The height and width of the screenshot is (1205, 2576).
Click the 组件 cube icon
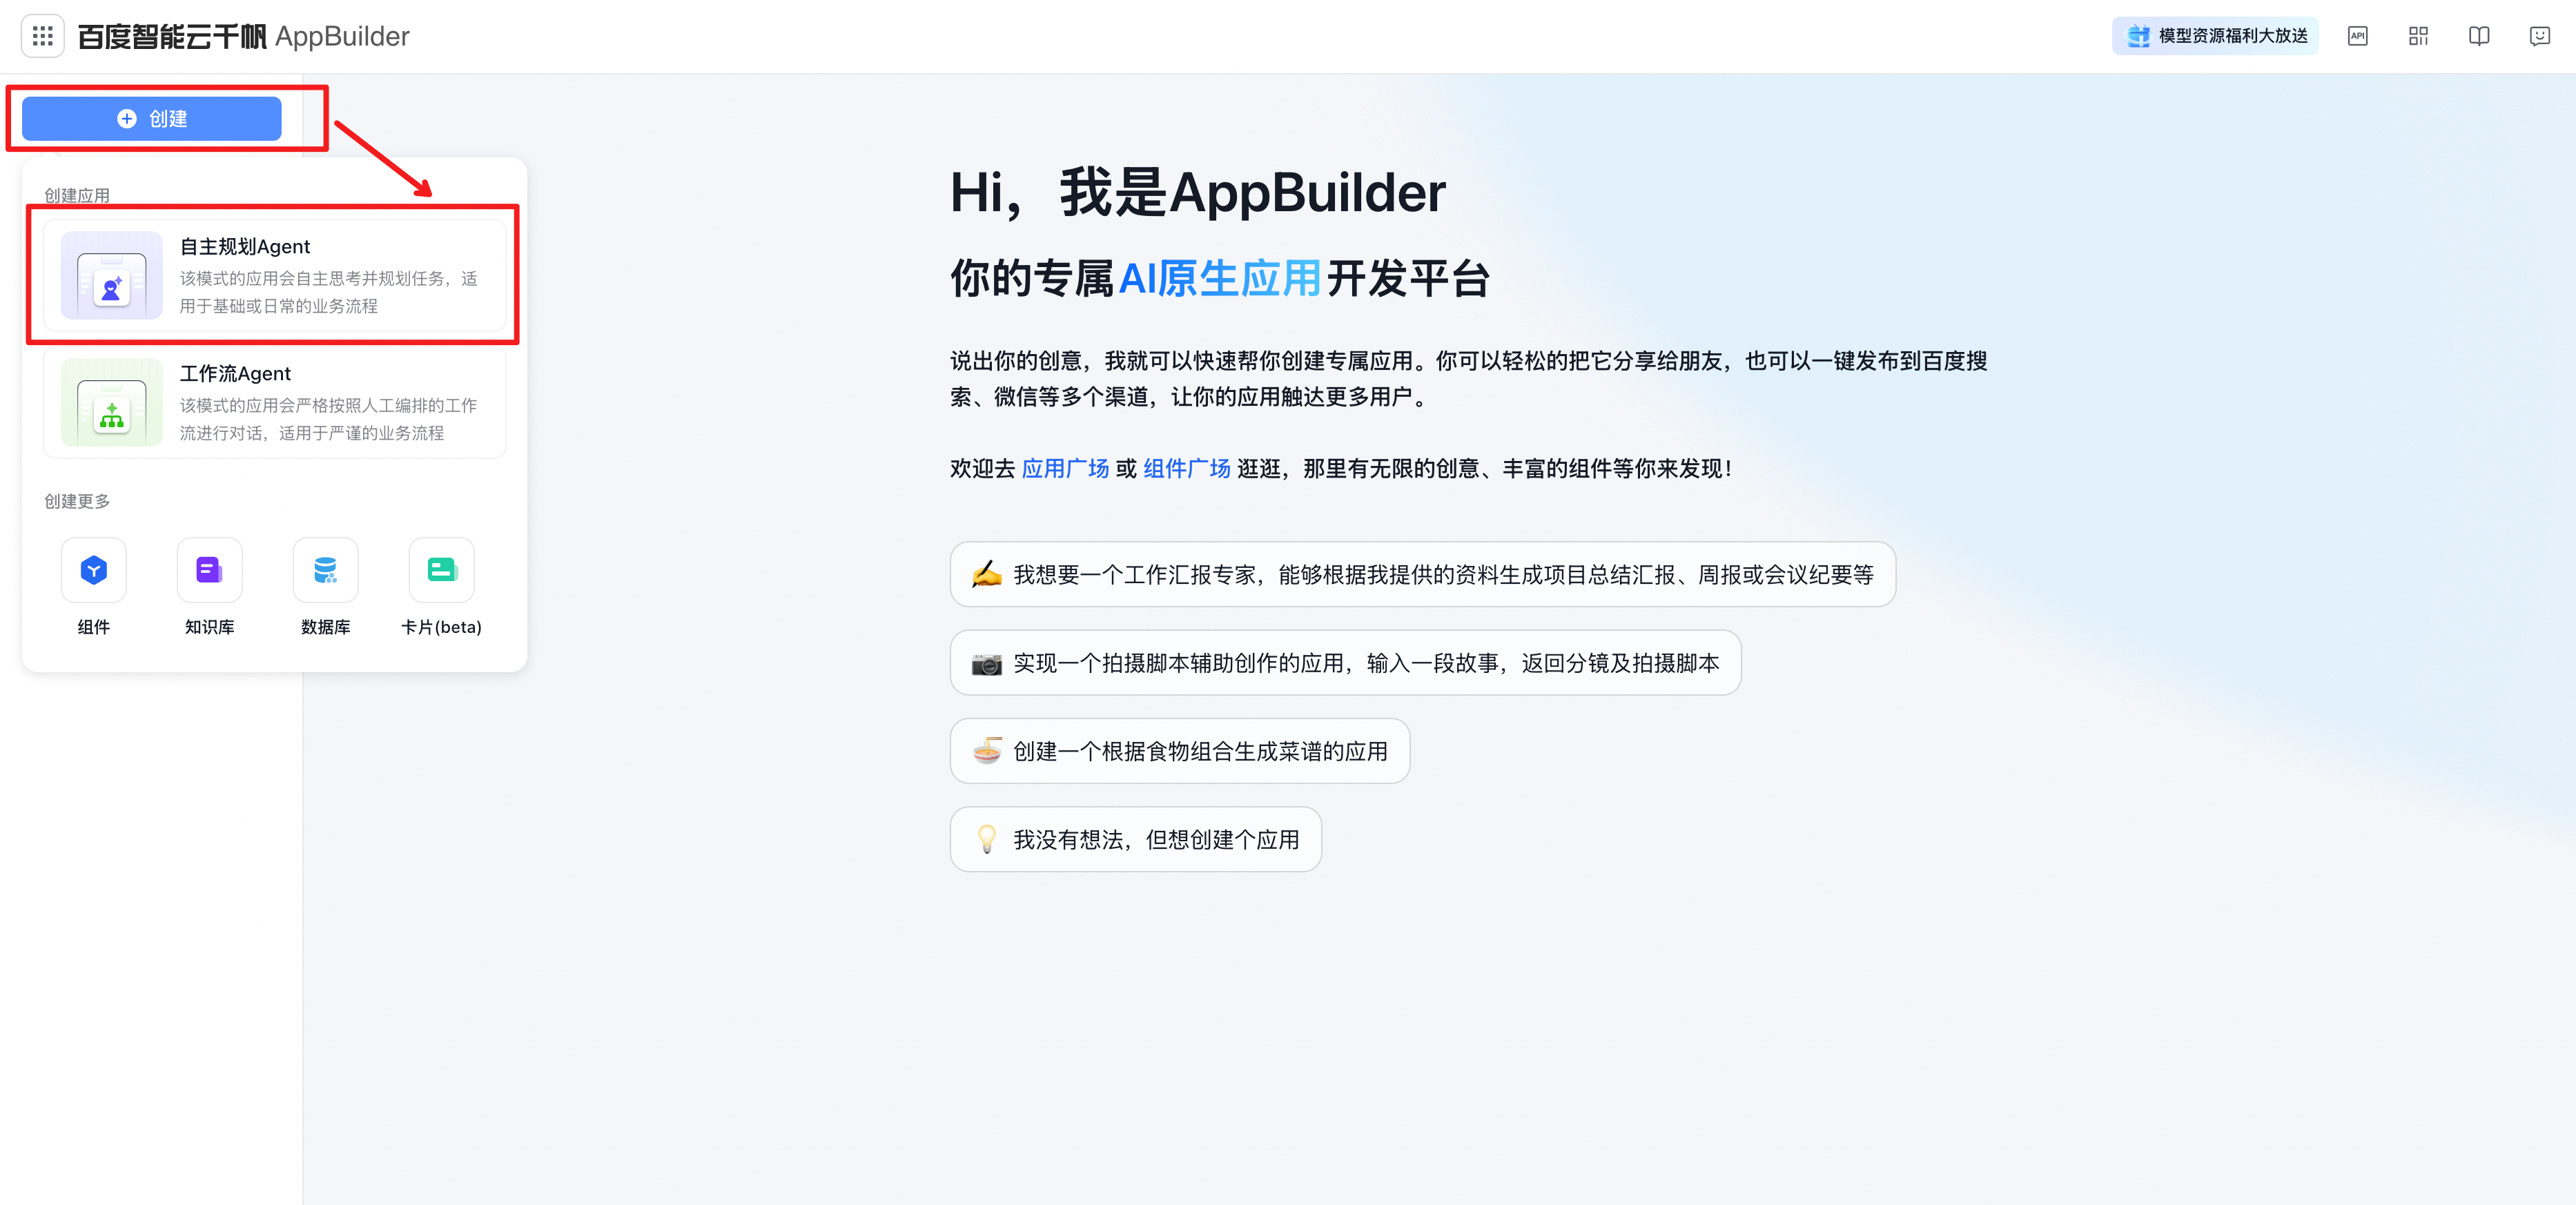(x=94, y=570)
